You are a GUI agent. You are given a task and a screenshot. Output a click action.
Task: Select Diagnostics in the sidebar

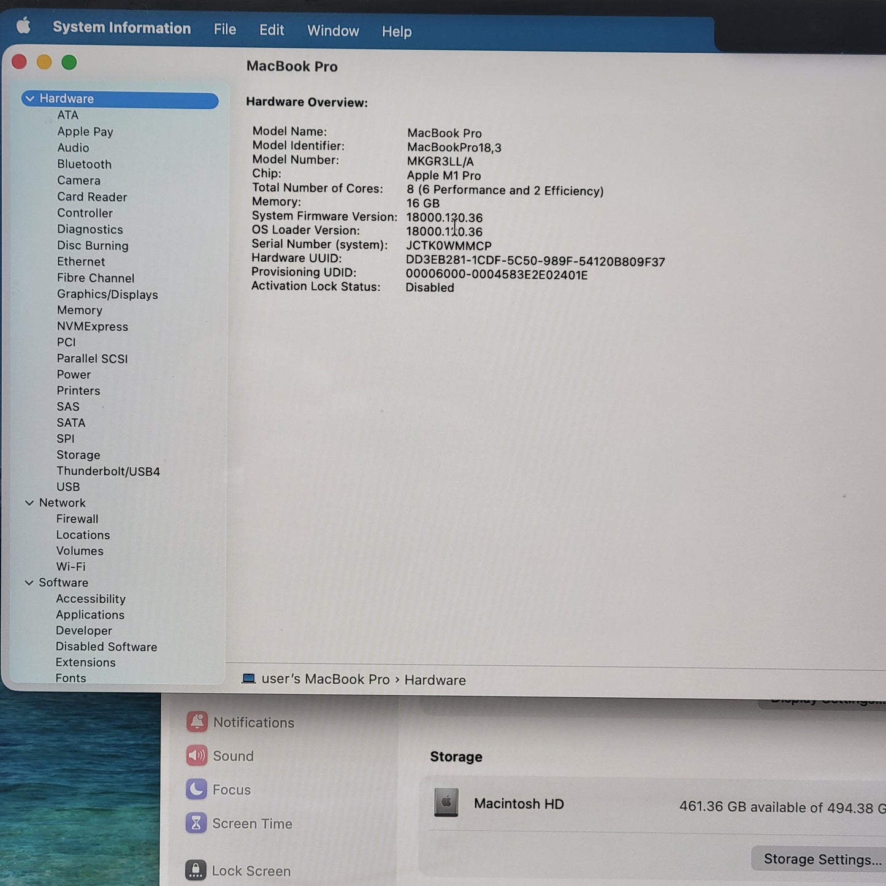click(90, 229)
